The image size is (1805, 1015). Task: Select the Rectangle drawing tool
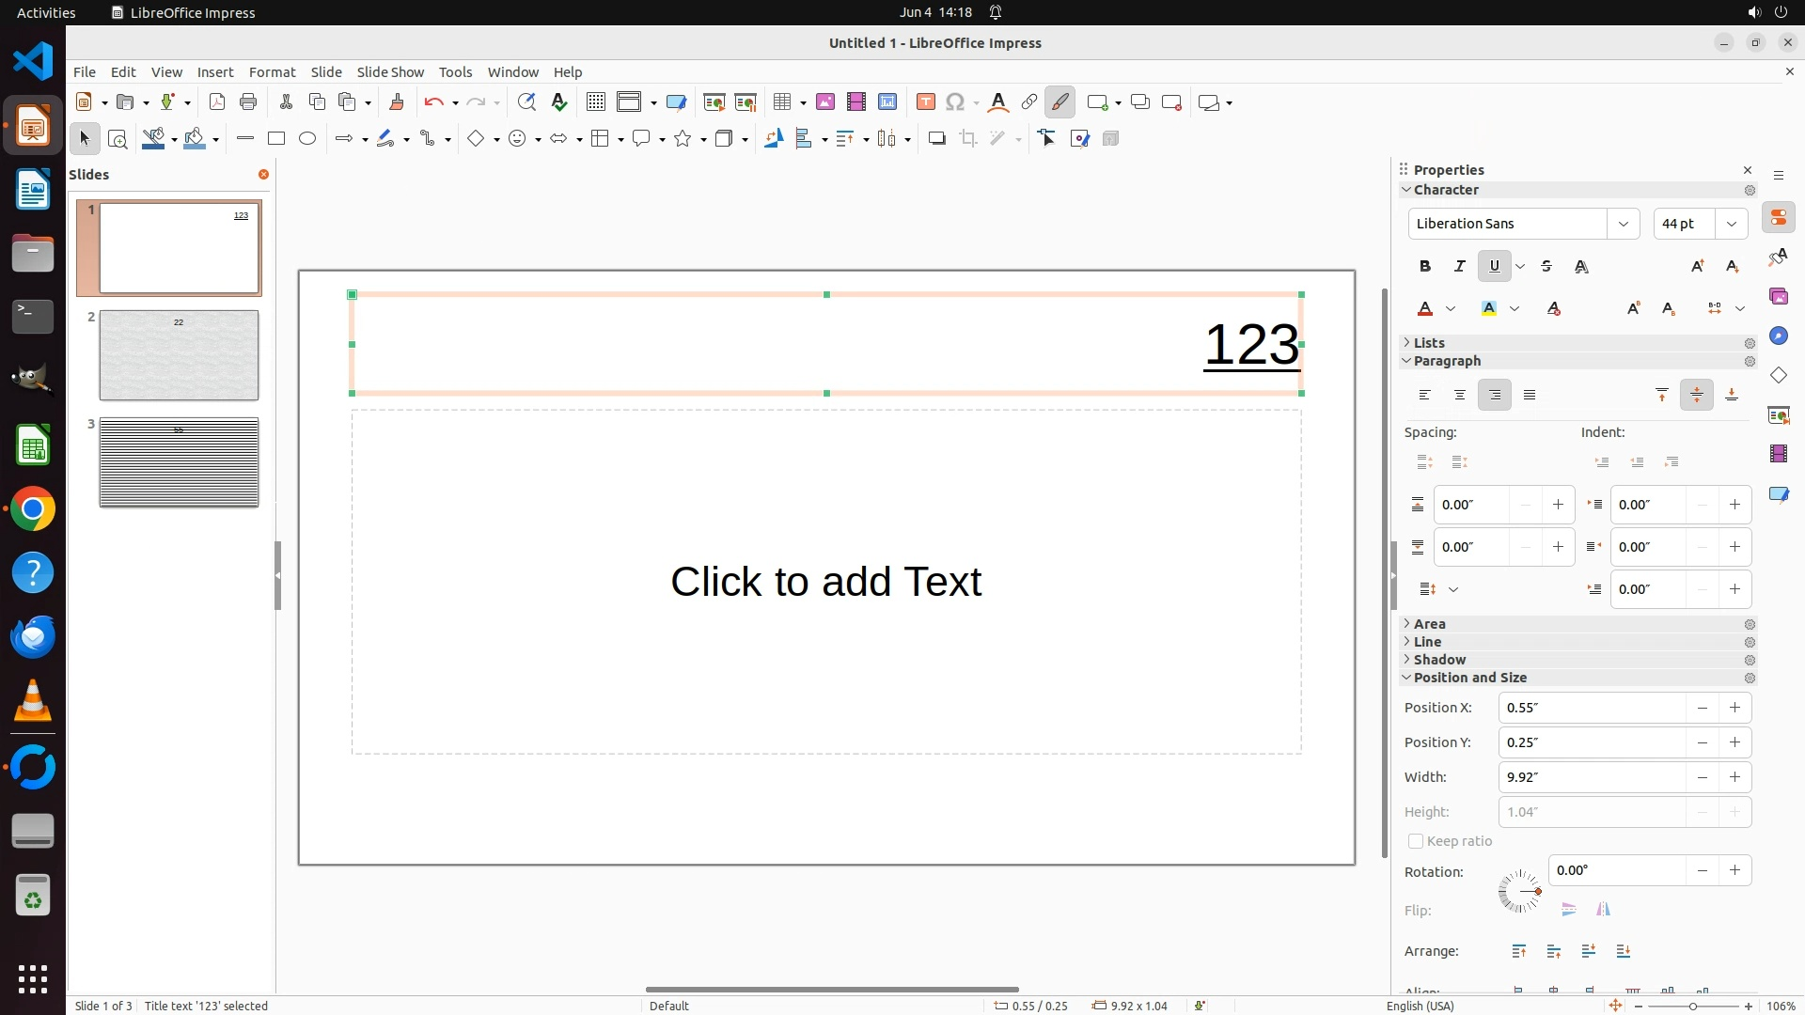click(276, 139)
